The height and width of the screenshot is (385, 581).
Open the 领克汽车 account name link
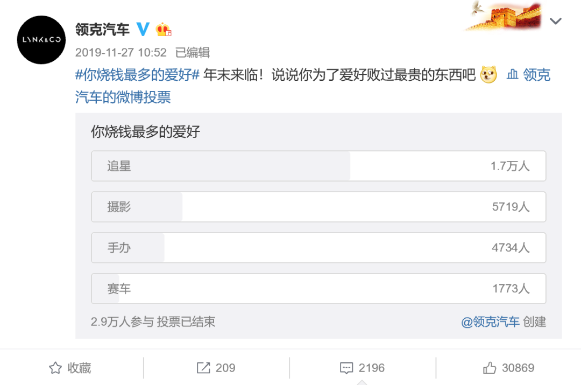pyautogui.click(x=102, y=29)
